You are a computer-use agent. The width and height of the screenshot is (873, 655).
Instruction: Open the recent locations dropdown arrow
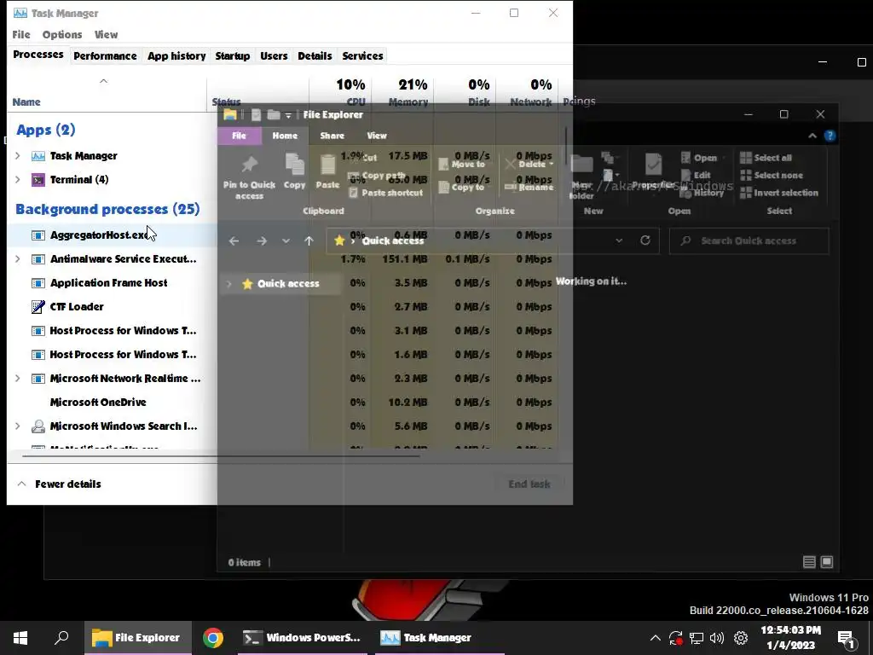click(x=286, y=241)
